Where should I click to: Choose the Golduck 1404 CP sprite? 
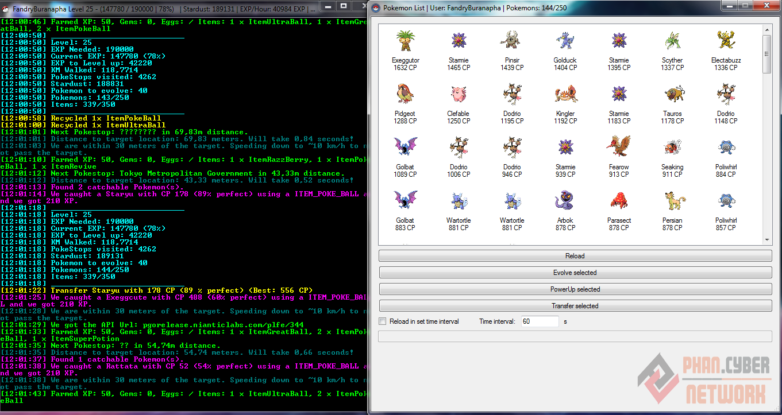coord(565,41)
